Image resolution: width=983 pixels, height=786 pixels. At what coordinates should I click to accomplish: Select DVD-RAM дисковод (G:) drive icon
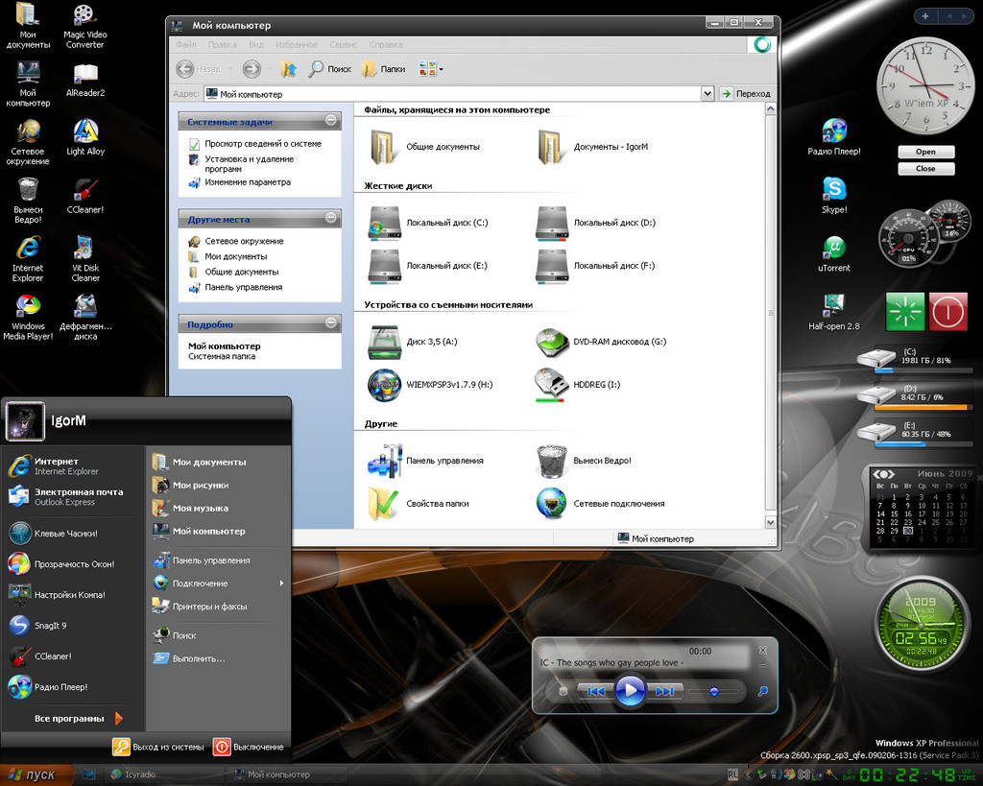point(552,343)
